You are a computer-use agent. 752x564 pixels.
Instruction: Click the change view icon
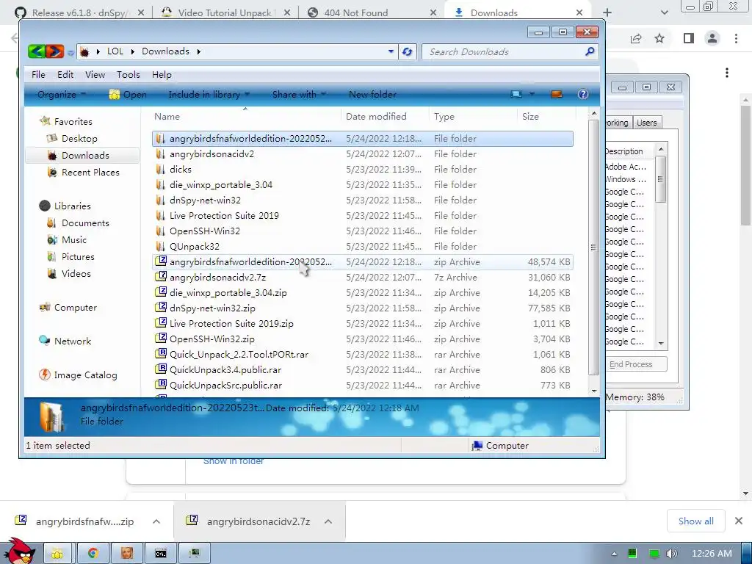click(x=516, y=95)
